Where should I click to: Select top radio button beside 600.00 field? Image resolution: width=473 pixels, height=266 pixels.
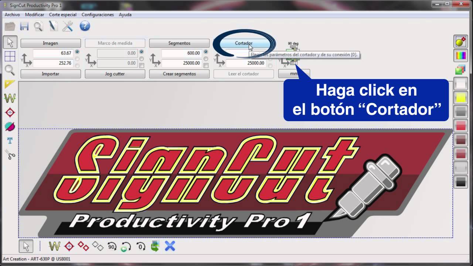206,52
